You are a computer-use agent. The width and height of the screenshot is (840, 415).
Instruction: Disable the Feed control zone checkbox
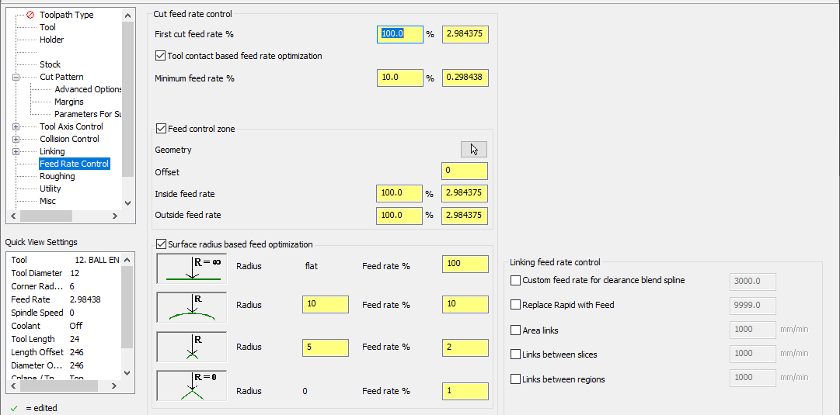161,129
